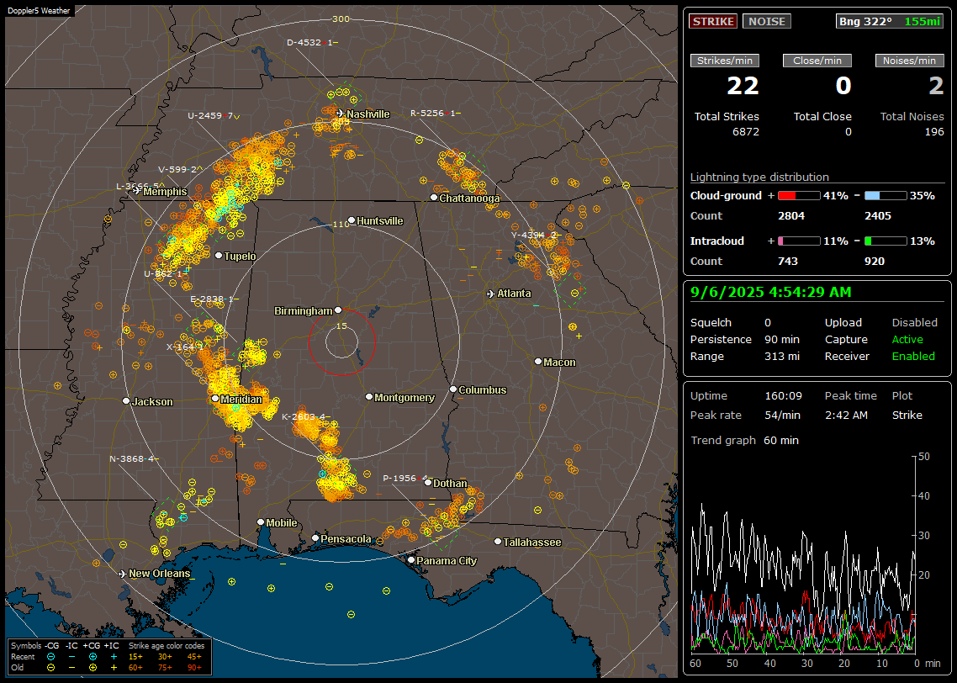The height and width of the screenshot is (683, 957).
Task: Click the Recent -CG legend symbol
Action: [x=50, y=657]
